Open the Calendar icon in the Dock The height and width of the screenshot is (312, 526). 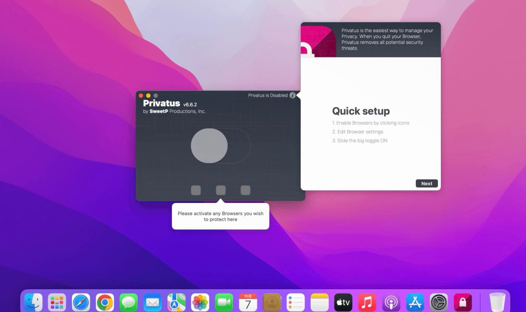click(248, 303)
